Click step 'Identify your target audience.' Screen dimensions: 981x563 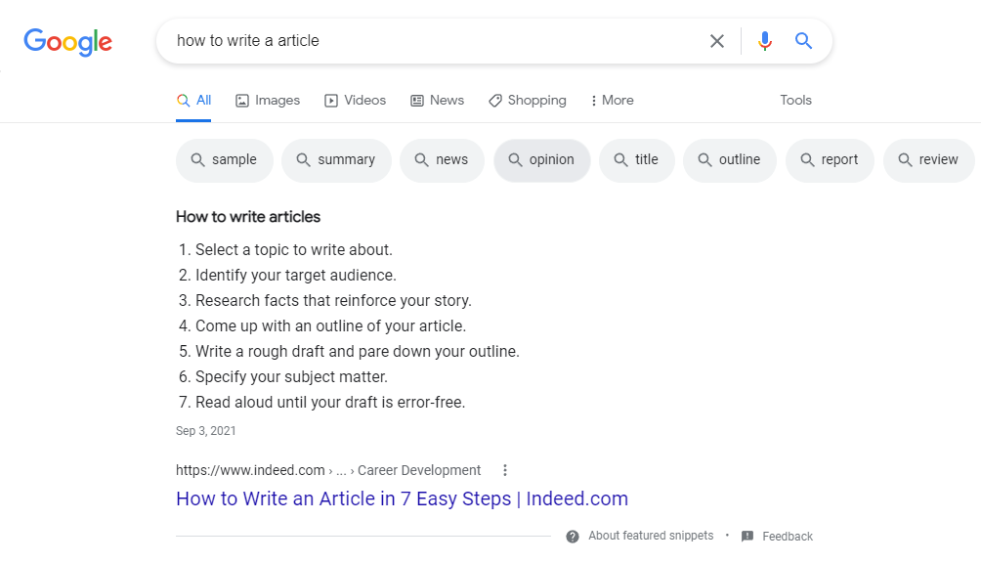pos(295,276)
